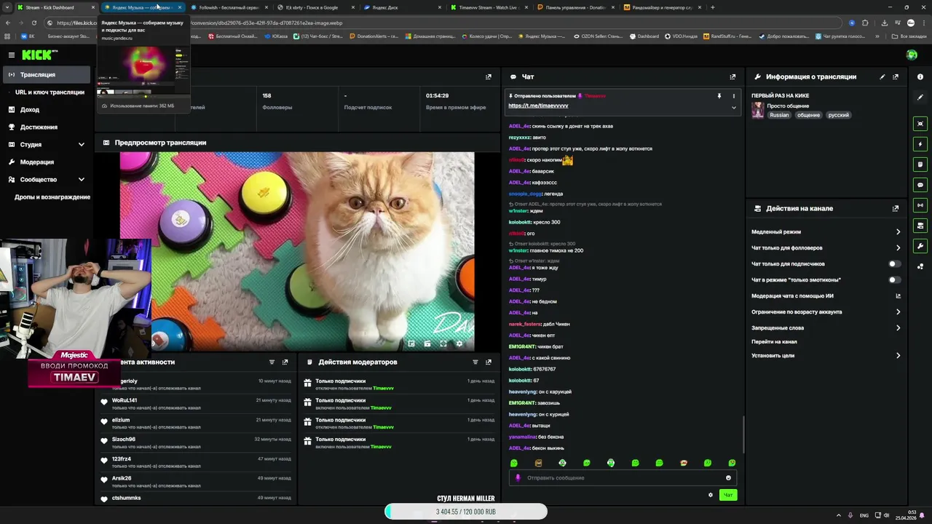
Task: Open the t.me/timaevvvvv pinned link
Action: [538, 106]
